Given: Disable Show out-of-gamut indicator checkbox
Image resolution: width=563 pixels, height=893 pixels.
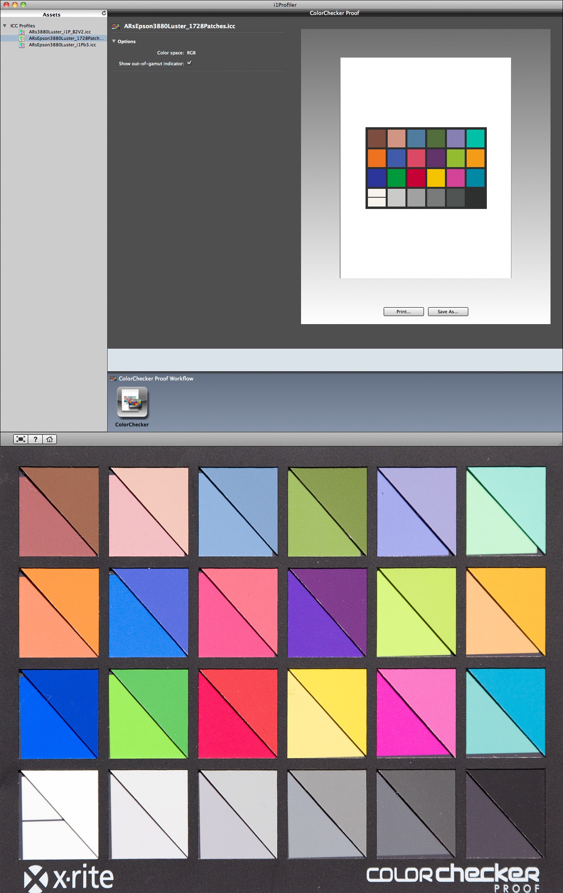Looking at the screenshot, I should [189, 63].
